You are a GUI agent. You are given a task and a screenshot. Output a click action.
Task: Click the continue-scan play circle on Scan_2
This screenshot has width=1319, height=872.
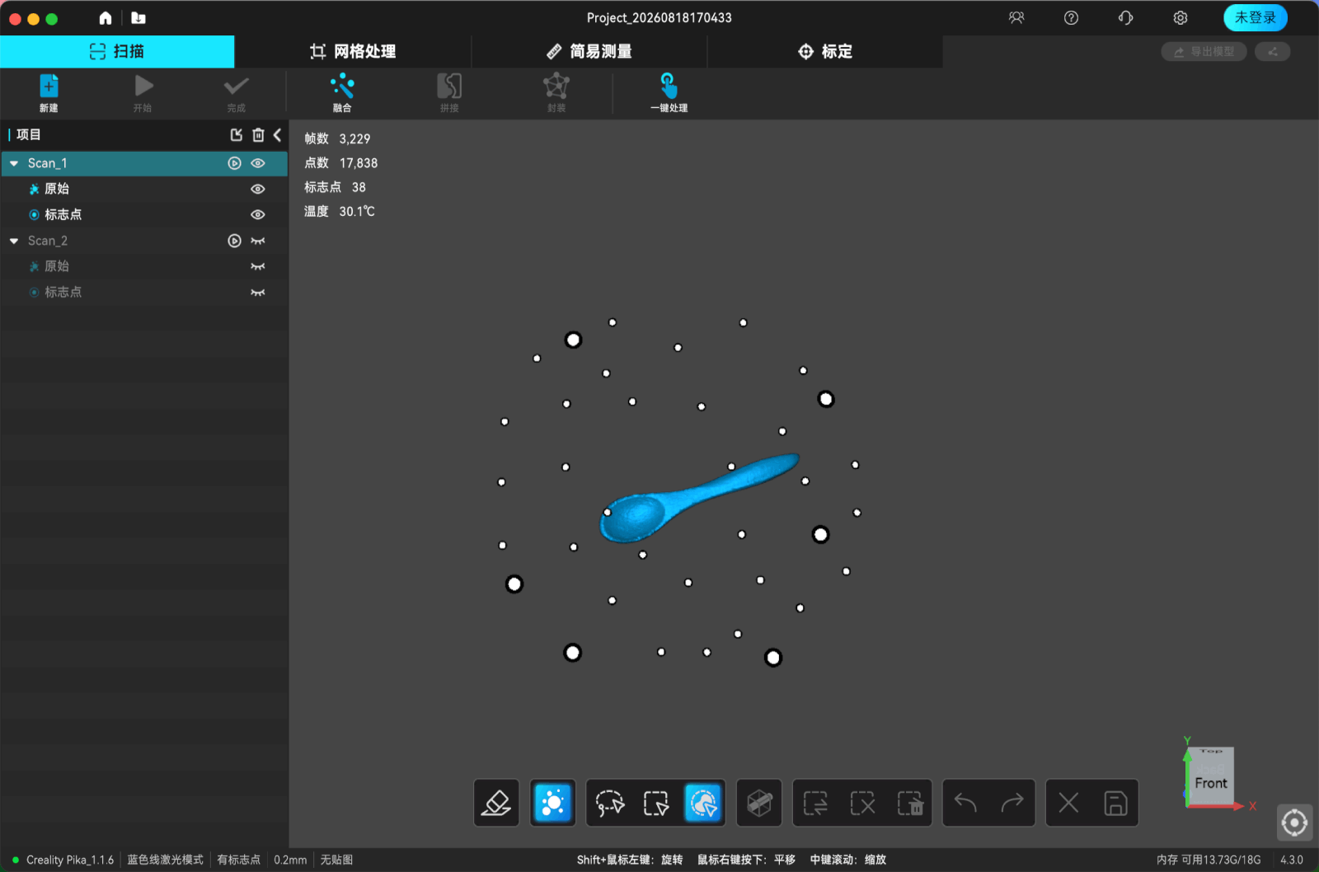pos(235,241)
